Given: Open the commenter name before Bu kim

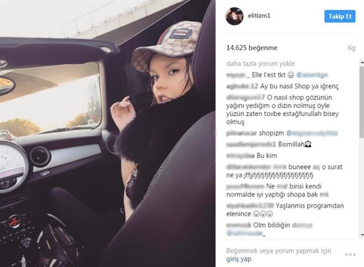Looking at the screenshot, I should coord(240,155).
